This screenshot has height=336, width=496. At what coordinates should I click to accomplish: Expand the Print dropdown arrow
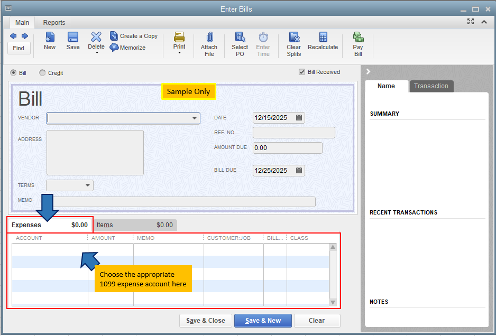[x=179, y=53]
